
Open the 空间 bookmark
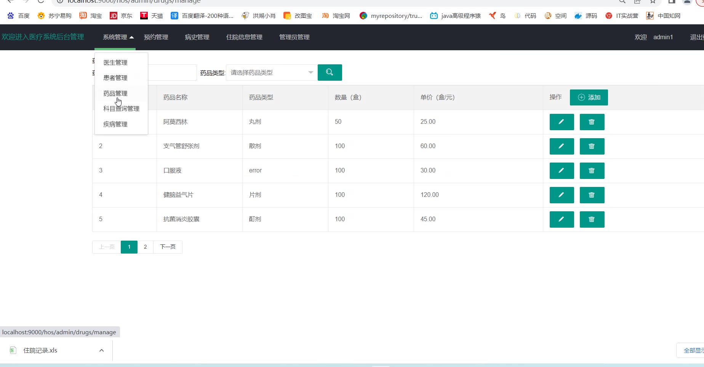[555, 16]
